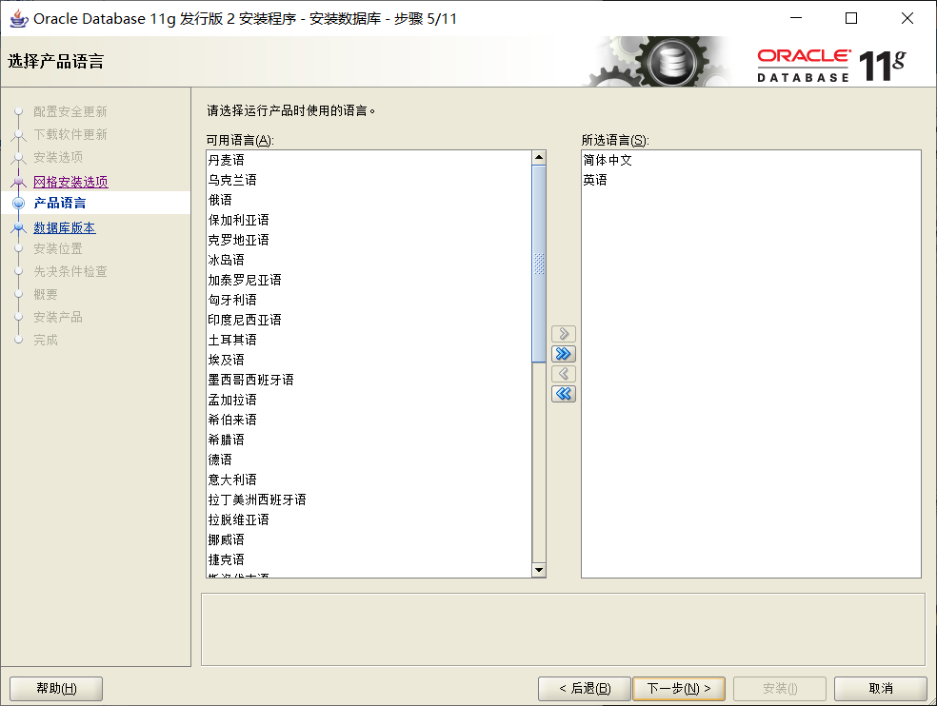This screenshot has width=937, height=706.
Task: Select 加泰罗尼亚语 in available languages
Action: [369, 280]
